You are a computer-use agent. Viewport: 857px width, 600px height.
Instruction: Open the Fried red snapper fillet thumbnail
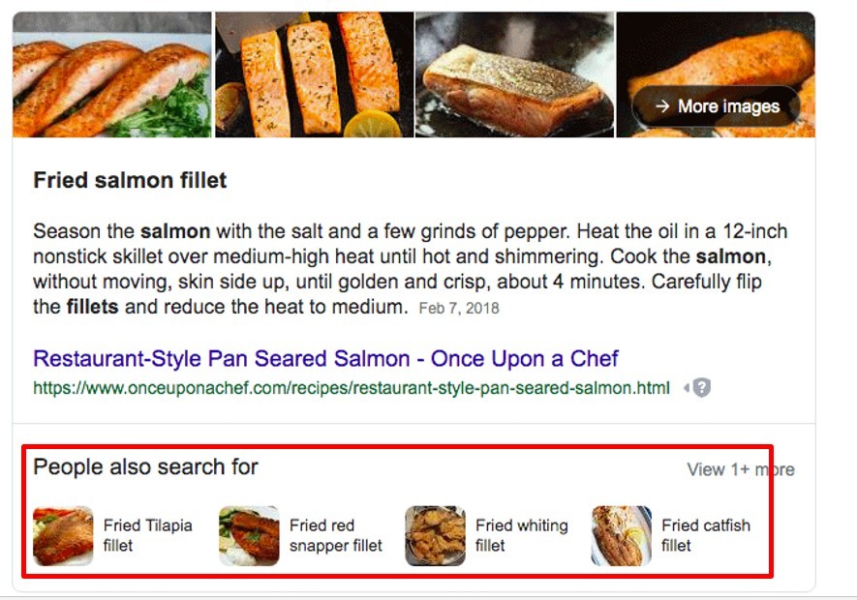(249, 535)
